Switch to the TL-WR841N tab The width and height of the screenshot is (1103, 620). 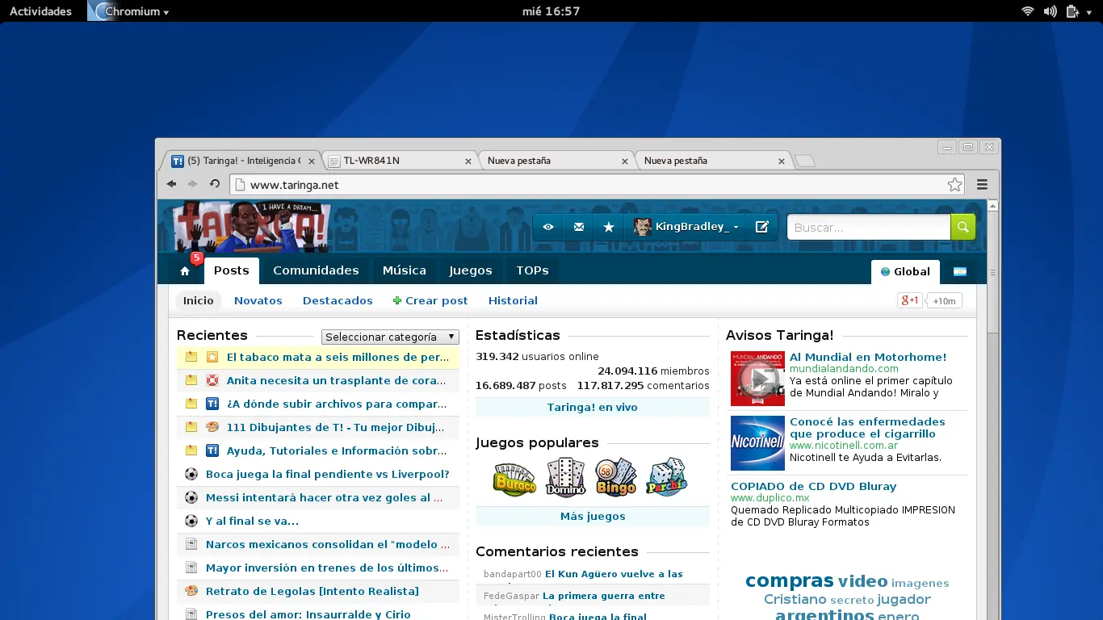[401, 161]
